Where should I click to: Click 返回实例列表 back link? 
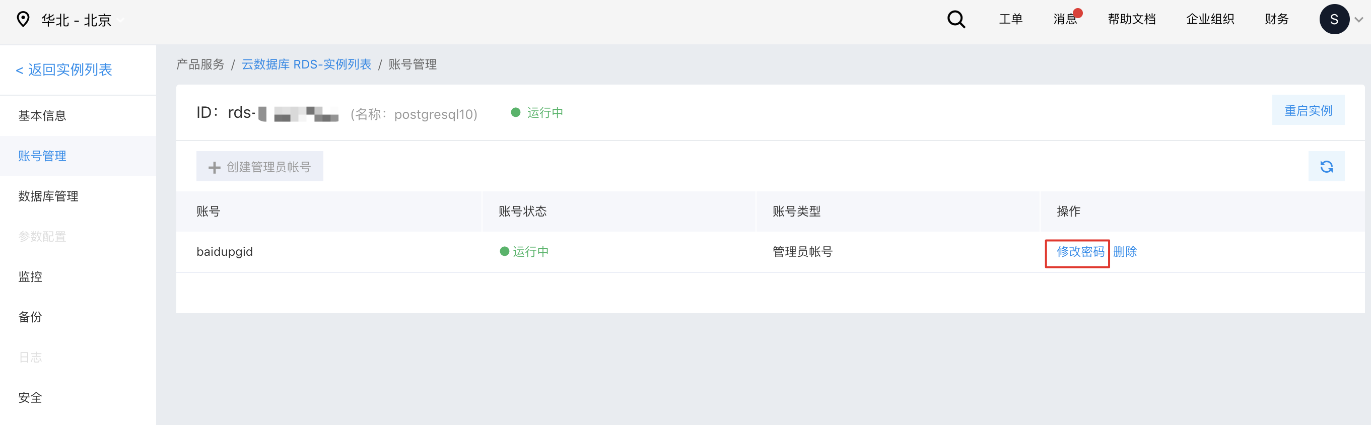click(x=64, y=69)
